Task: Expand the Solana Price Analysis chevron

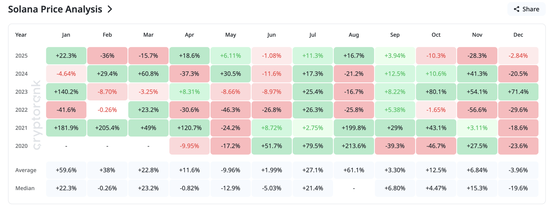Action: coord(110,9)
